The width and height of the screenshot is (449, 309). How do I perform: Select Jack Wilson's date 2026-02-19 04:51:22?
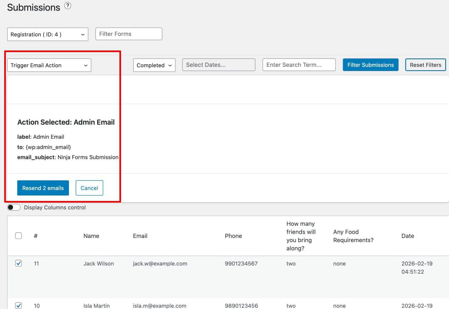pos(417,267)
